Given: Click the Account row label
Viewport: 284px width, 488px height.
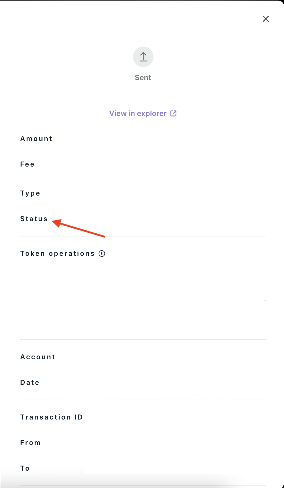Looking at the screenshot, I should point(38,357).
